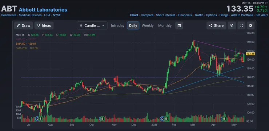Click the H 133.43 high value
Image resolution: width=269 pixels, height=131 pixels.
pos(48,35)
